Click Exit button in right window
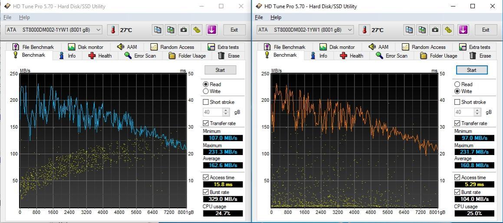This screenshot has width=503, height=223. point(486,30)
